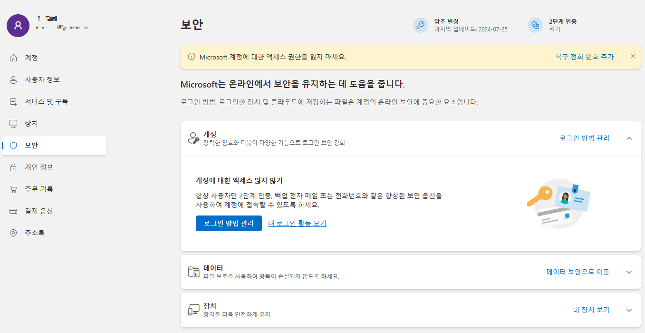Click the 암호 변경 text at top
This screenshot has width=645, height=333.
click(446, 21)
